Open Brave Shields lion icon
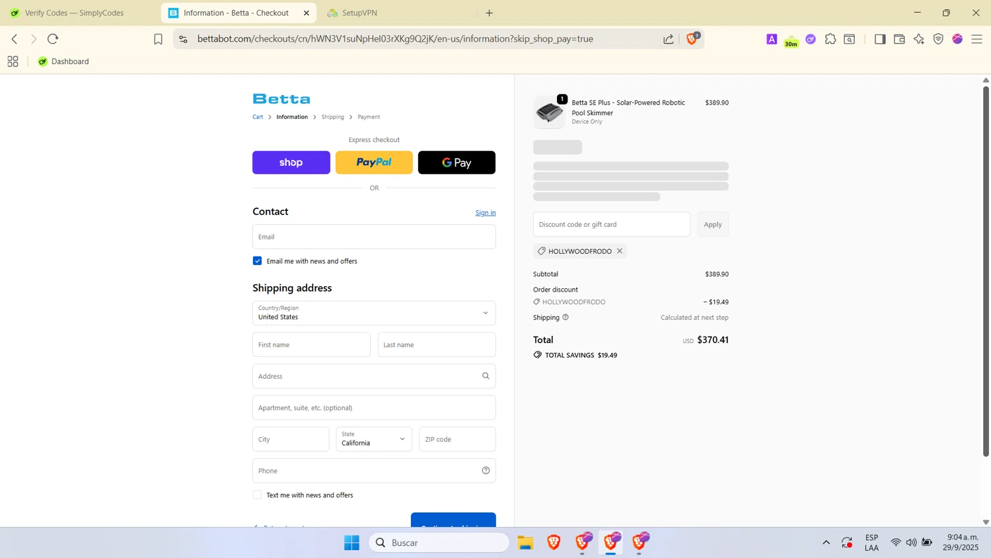The width and height of the screenshot is (991, 558). point(692,38)
